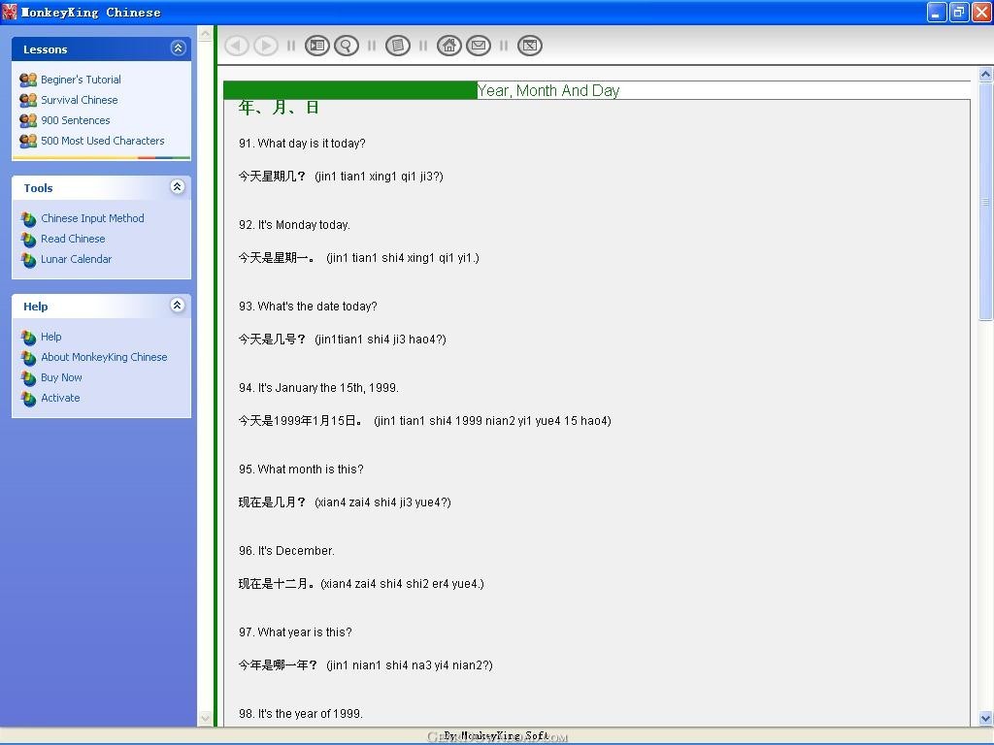Click icon beside Chinese Input Method

tap(28, 219)
